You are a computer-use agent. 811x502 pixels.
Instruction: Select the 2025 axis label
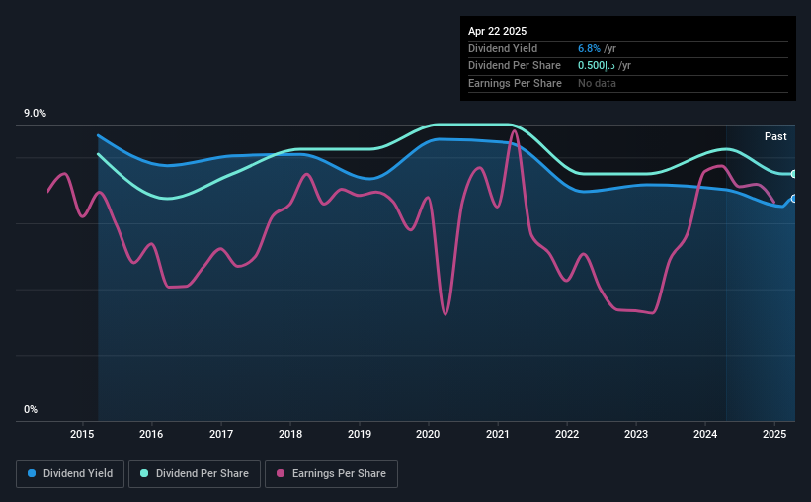pyautogui.click(x=774, y=434)
